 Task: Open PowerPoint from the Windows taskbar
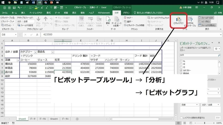(52, 2)
